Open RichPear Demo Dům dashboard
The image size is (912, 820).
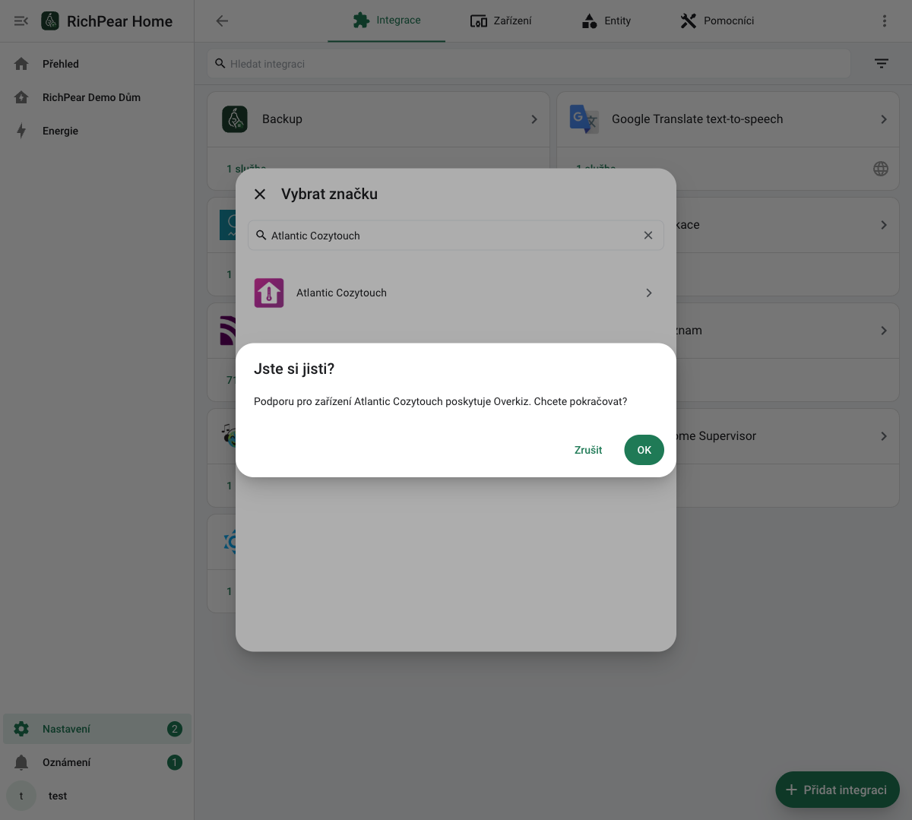point(97,97)
